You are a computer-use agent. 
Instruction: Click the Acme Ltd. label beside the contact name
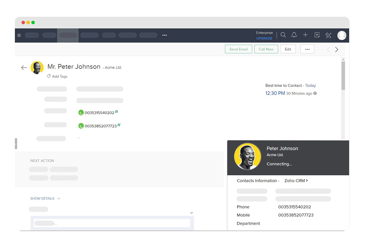click(x=113, y=67)
